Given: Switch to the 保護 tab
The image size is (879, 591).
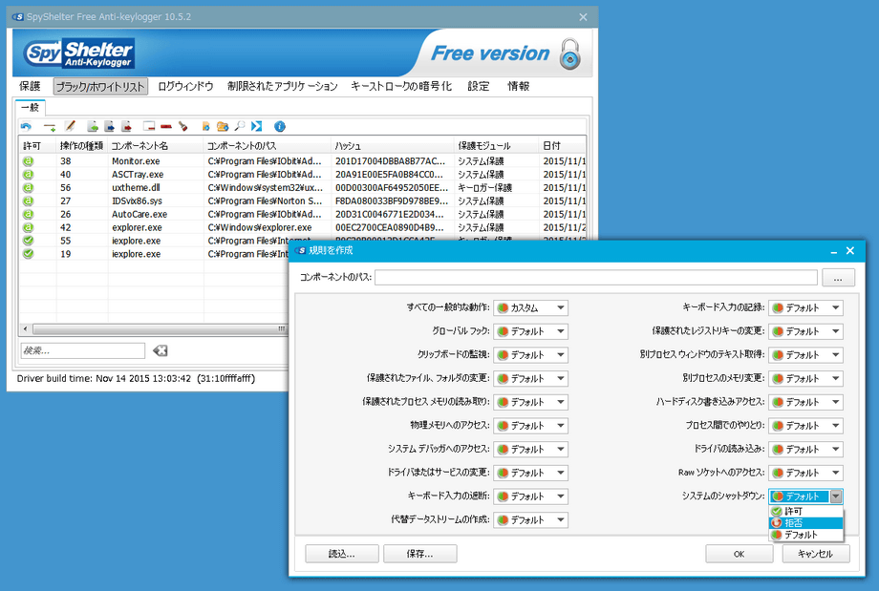Looking at the screenshot, I should point(30,86).
